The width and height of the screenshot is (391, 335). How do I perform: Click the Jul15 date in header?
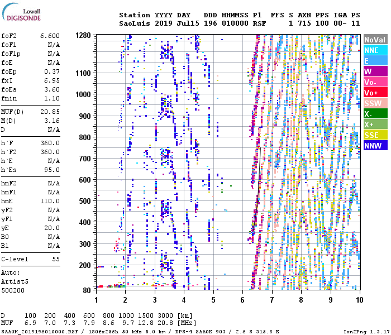(188, 23)
